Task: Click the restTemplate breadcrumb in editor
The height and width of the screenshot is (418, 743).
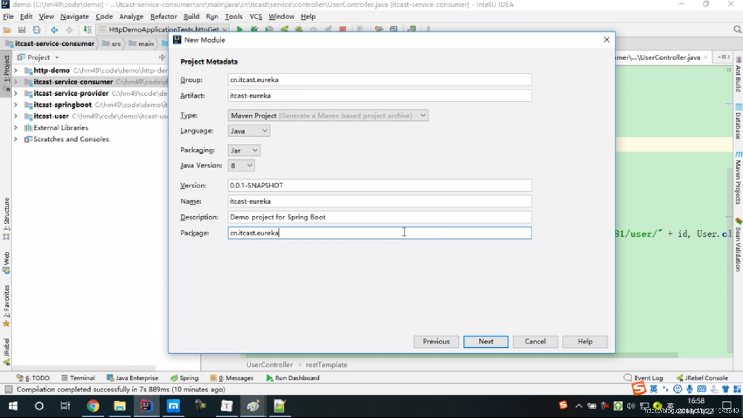Action: click(326, 365)
